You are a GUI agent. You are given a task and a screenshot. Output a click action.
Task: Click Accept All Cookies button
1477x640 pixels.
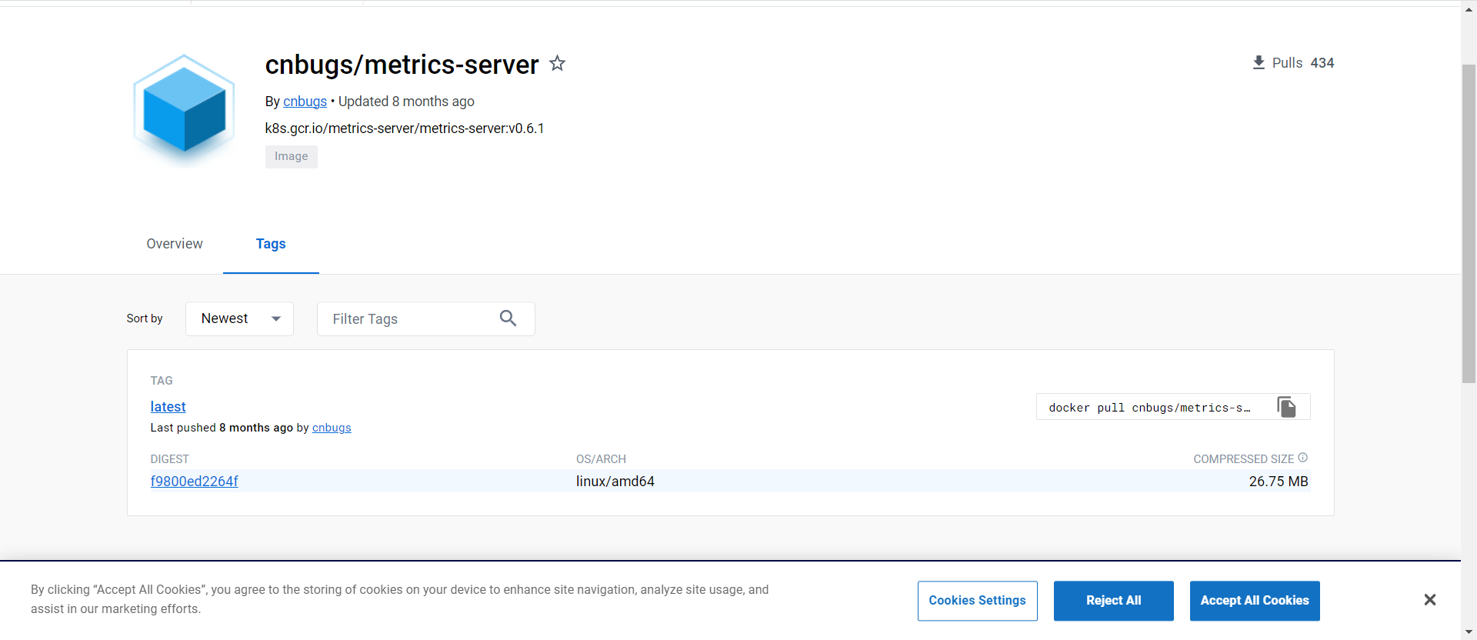pos(1255,601)
